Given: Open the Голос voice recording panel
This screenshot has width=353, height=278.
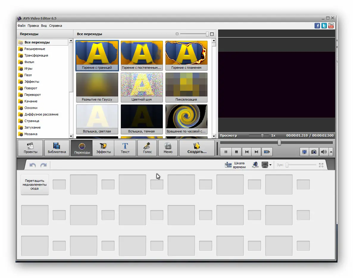Looking at the screenshot, I should tap(147, 148).
